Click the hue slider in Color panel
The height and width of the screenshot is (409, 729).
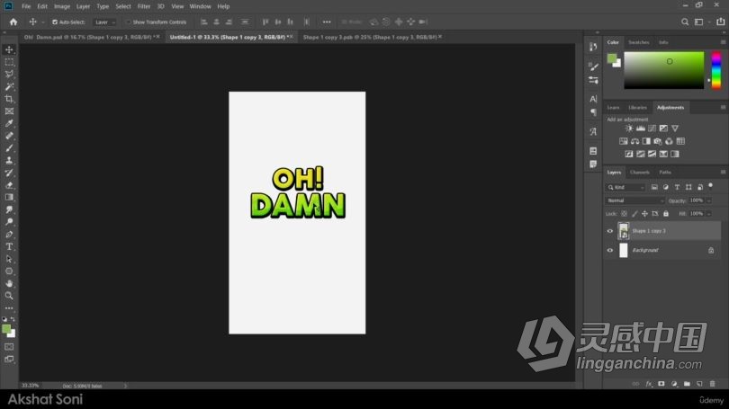716,71
